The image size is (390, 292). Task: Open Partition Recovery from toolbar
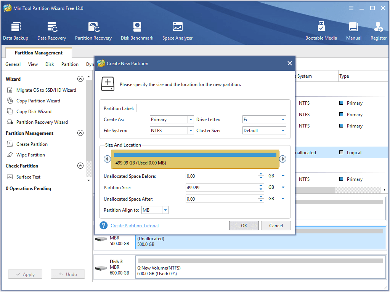pyautogui.click(x=93, y=31)
